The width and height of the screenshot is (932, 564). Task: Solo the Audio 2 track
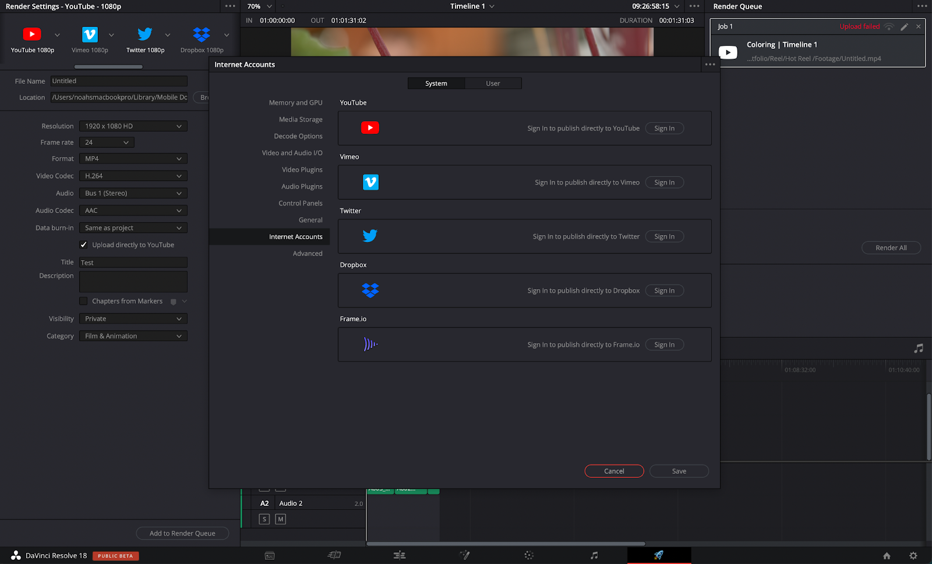(x=264, y=519)
